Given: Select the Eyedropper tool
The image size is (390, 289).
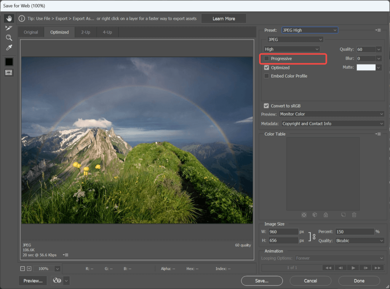Looking at the screenshot, I should point(9,48).
